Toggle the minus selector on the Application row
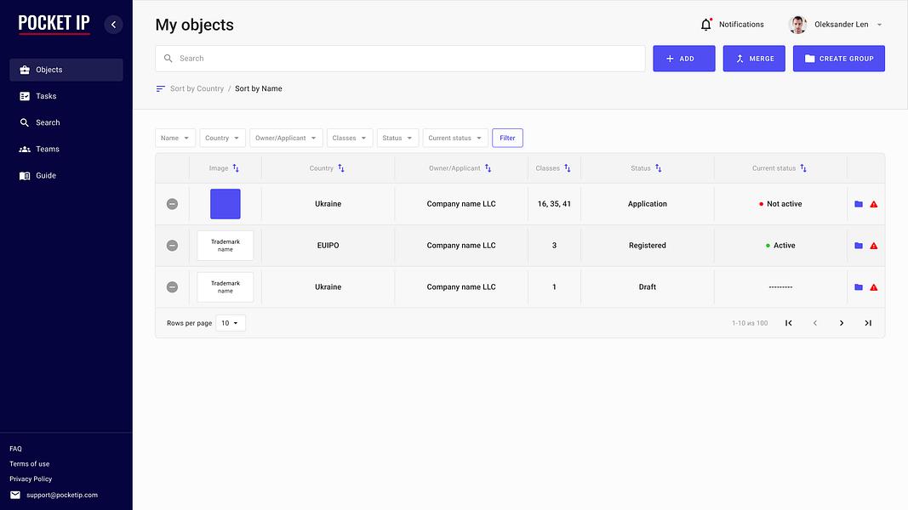The height and width of the screenshot is (510, 908). click(172, 204)
